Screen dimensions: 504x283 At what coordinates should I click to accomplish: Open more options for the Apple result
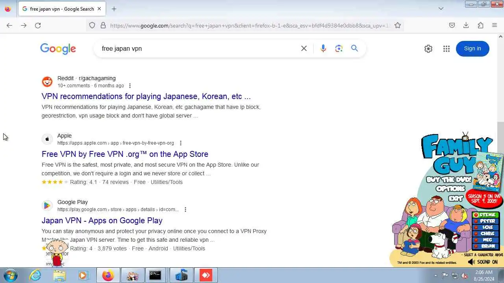(181, 143)
